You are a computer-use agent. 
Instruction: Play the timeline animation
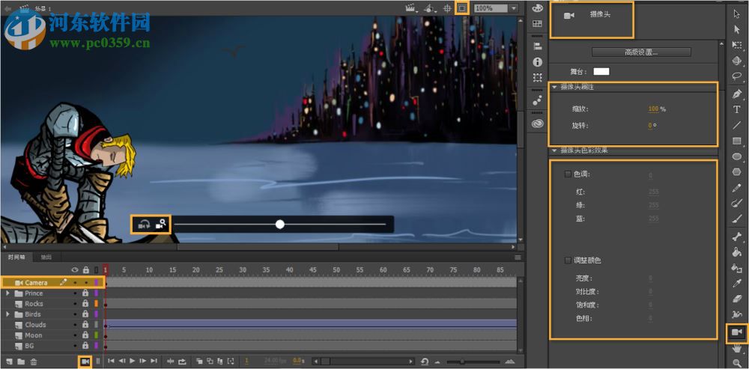click(x=133, y=362)
